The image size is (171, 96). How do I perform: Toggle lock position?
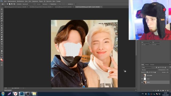pyautogui.click(x=151, y=72)
